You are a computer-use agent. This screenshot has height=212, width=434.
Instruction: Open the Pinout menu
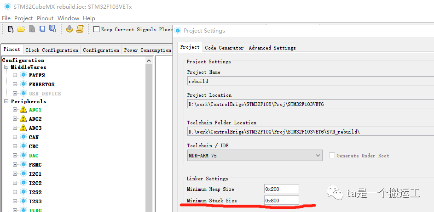pyautogui.click(x=45, y=18)
